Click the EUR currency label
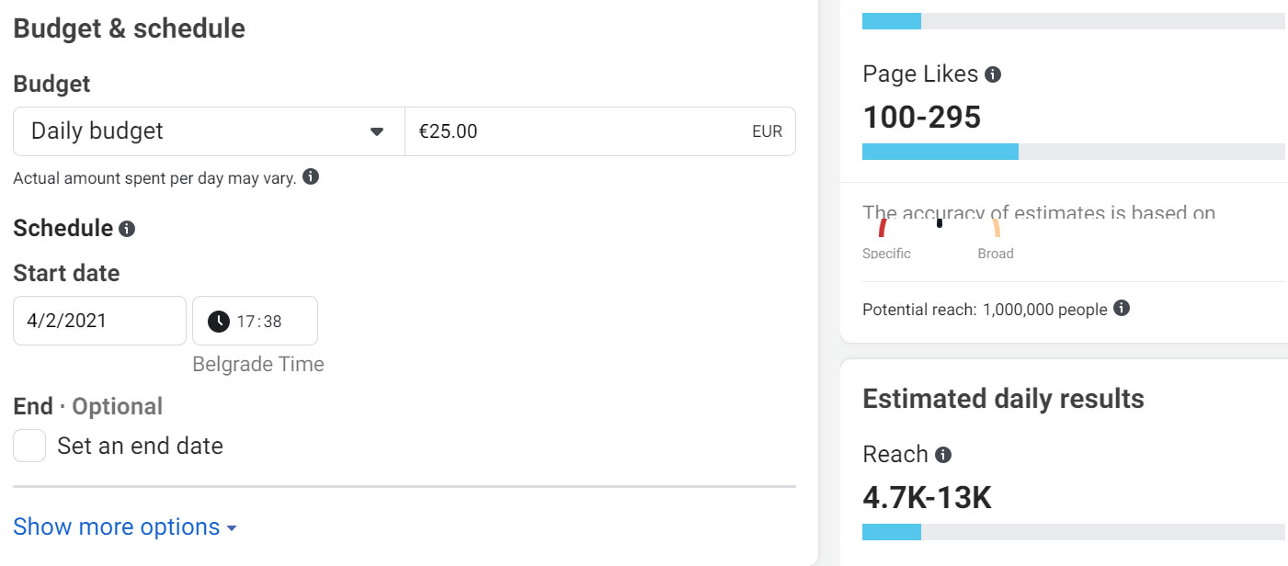The height and width of the screenshot is (566, 1288). pyautogui.click(x=767, y=131)
